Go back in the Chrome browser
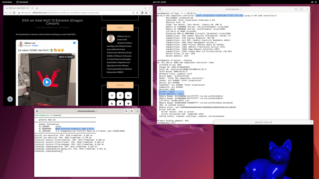The width and height of the screenshot is (319, 179). point(6,12)
